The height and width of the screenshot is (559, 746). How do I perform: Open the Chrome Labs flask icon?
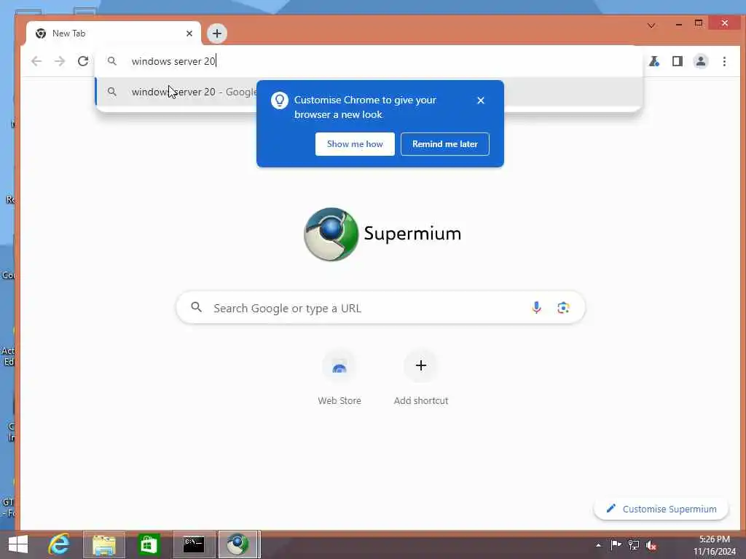coord(654,61)
